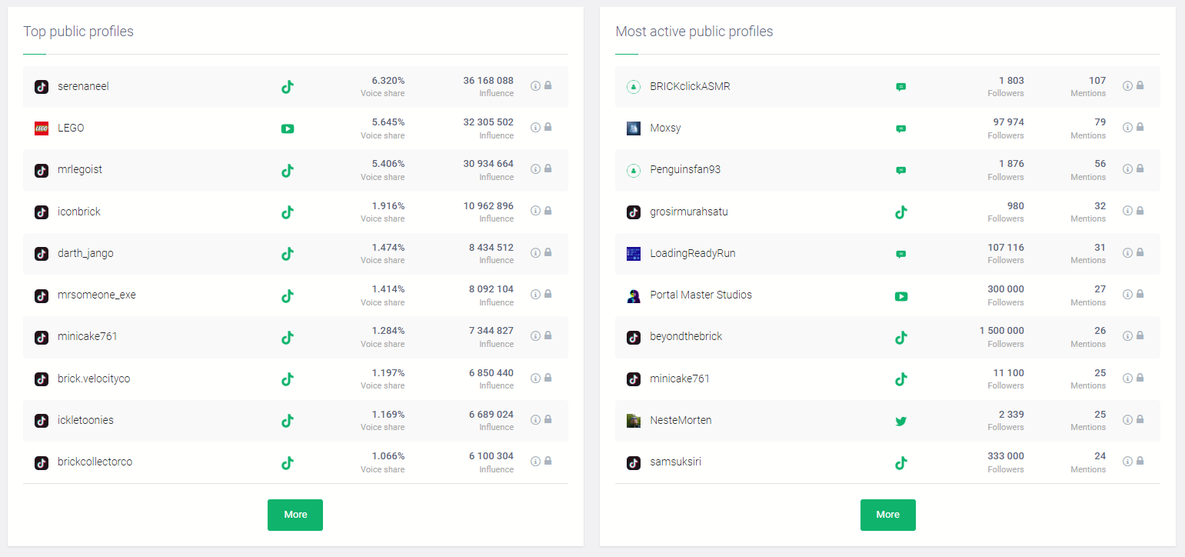The height and width of the screenshot is (557, 1185).
Task: Select the TikTok icon beside grosirmurahsatu
Action: pyautogui.click(x=900, y=212)
